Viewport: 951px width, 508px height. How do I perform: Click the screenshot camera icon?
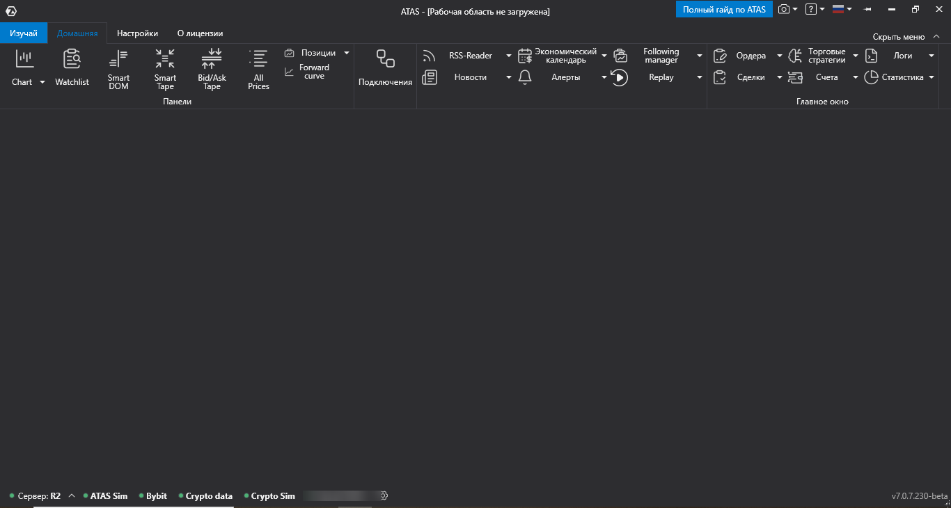(x=784, y=9)
